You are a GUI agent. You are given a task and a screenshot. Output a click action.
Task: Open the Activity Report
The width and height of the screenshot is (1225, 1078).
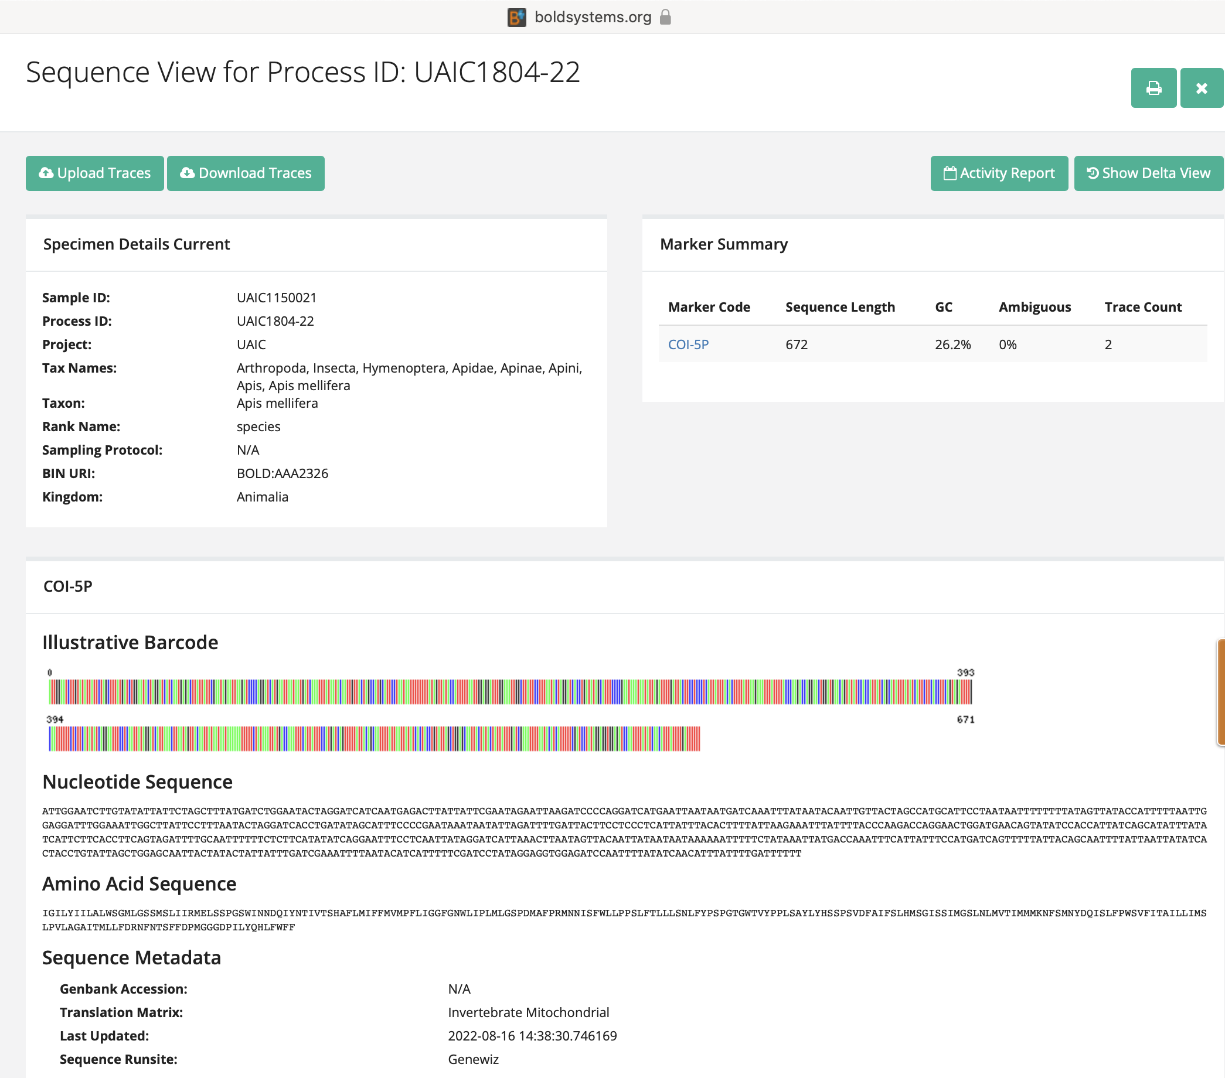998,173
